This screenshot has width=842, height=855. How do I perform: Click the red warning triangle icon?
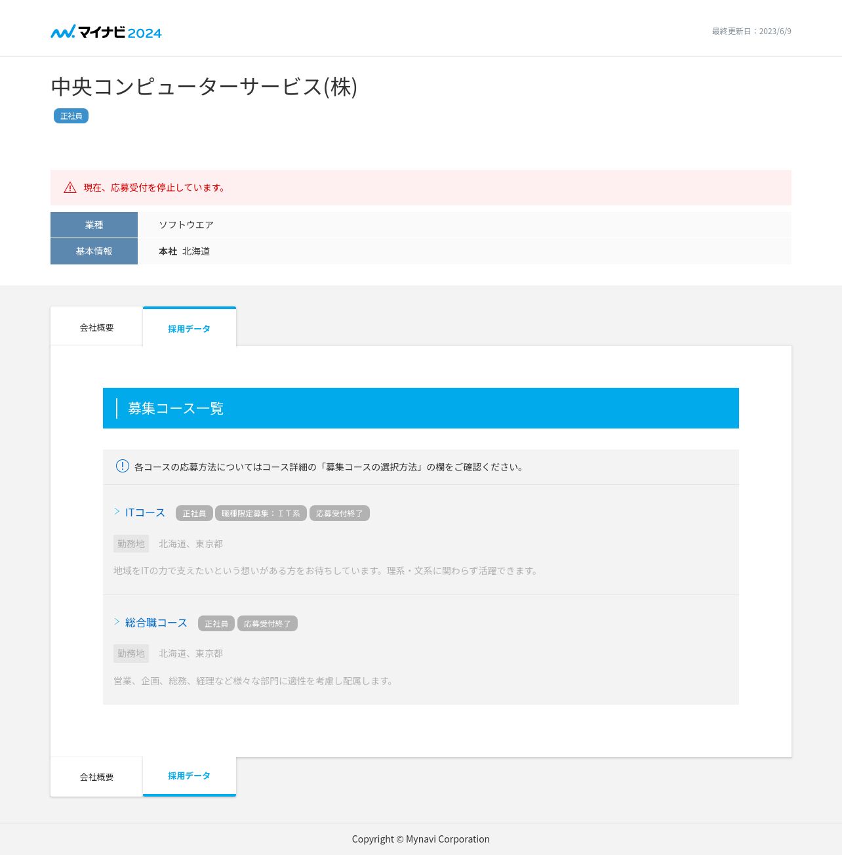pyautogui.click(x=70, y=188)
